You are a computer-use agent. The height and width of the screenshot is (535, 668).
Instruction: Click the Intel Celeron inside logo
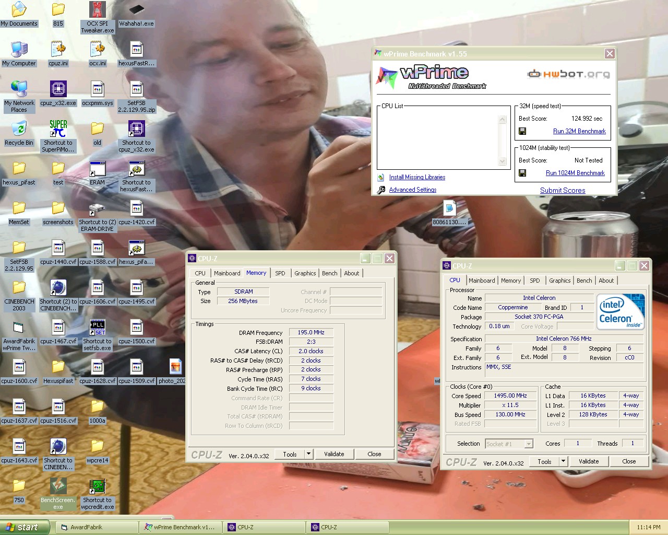tap(621, 312)
